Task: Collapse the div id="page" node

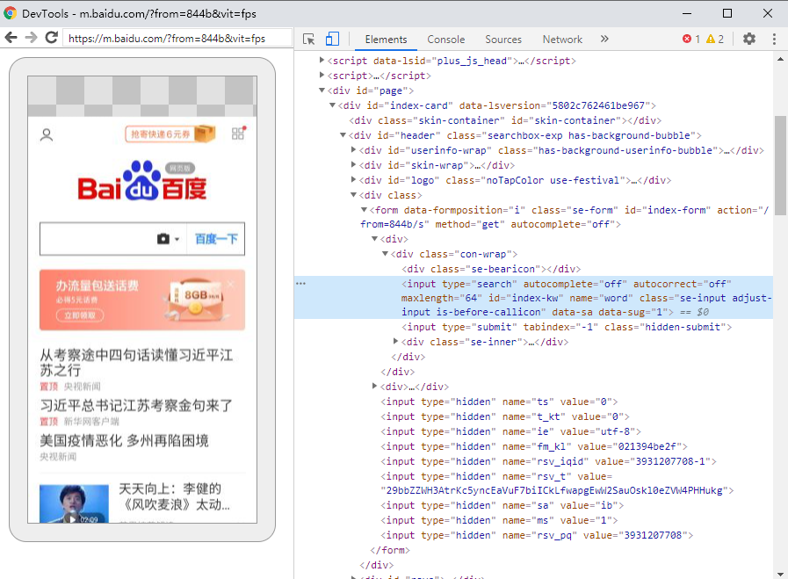Action: coord(322,90)
